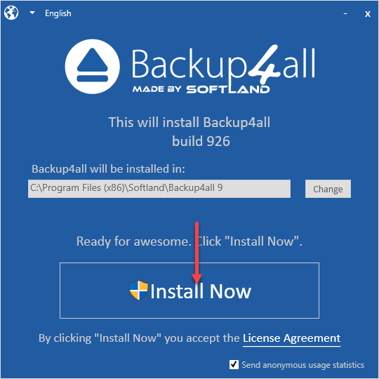
Task: Select the English language label
Action: [58, 13]
